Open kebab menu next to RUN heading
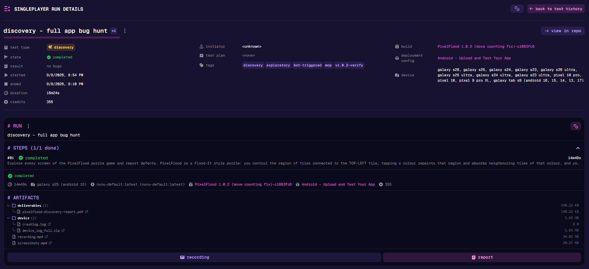 (28, 126)
